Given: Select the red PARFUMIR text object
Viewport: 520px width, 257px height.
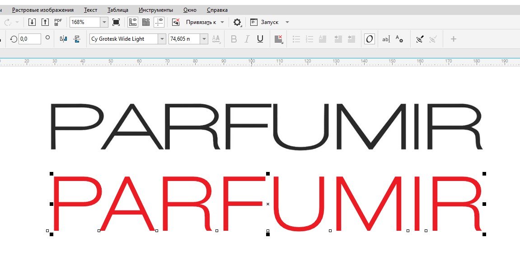Looking at the screenshot, I should tap(267, 204).
